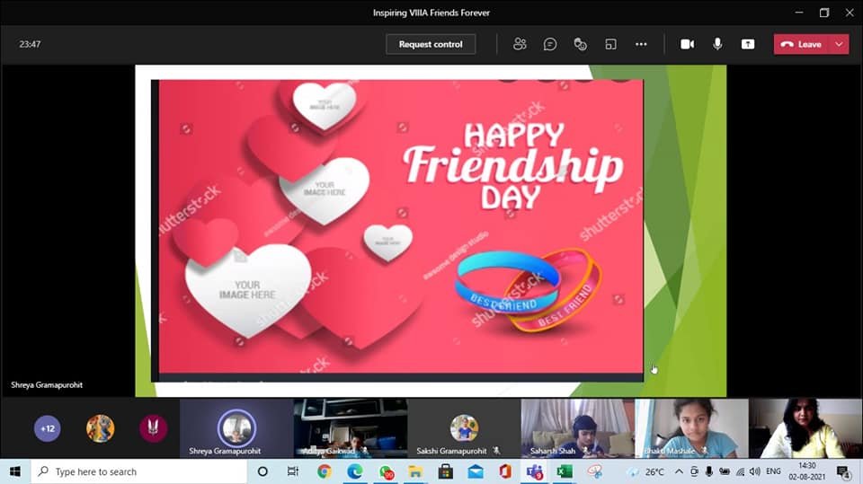The width and height of the screenshot is (863, 484).
Task: Open Office app from taskbar
Action: 505,471
